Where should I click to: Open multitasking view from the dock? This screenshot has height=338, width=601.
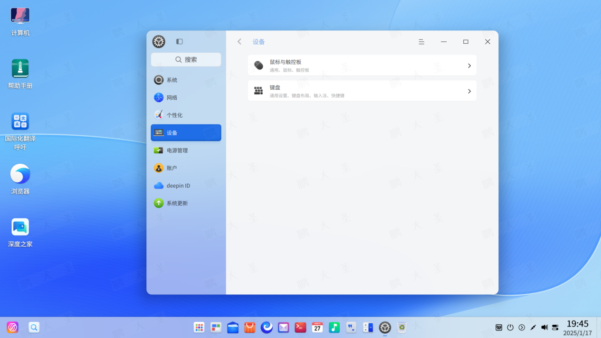pos(216,327)
